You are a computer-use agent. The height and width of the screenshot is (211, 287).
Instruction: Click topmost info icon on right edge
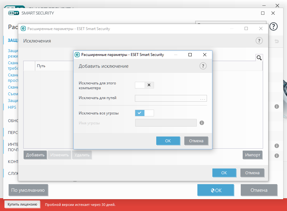[x=277, y=106]
